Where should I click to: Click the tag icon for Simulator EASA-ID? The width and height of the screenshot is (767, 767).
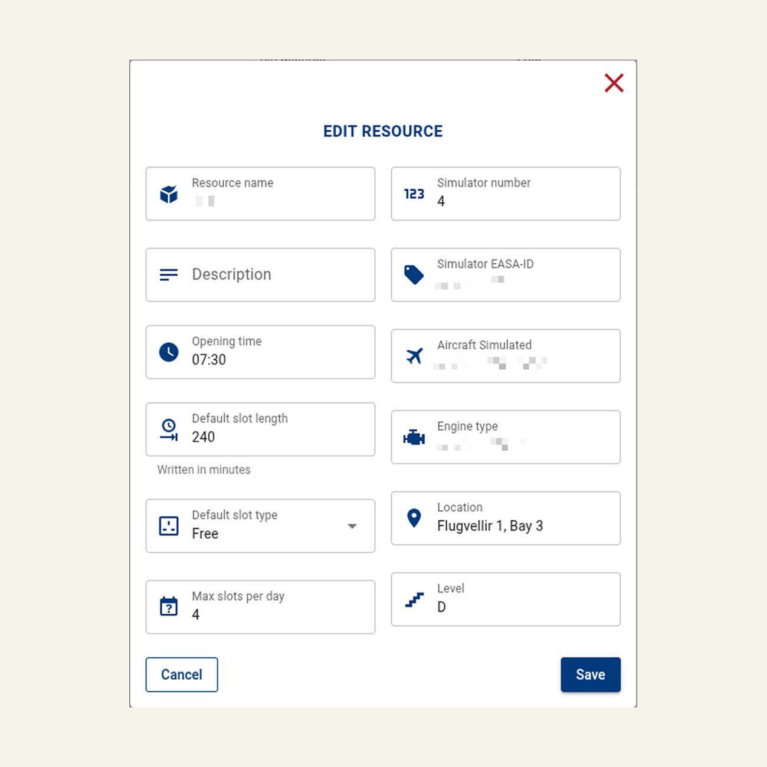(414, 275)
